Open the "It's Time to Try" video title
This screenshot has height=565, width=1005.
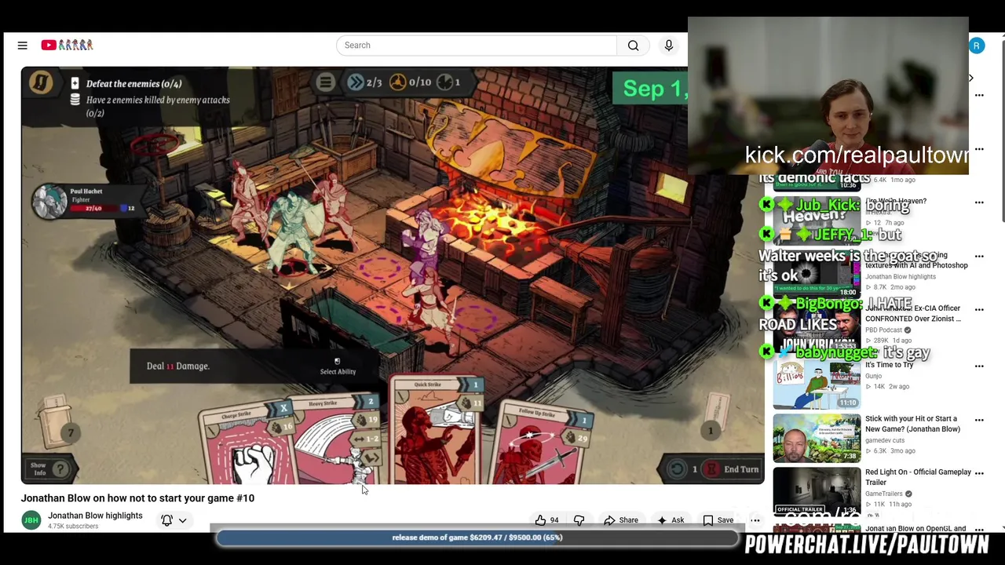pos(890,365)
